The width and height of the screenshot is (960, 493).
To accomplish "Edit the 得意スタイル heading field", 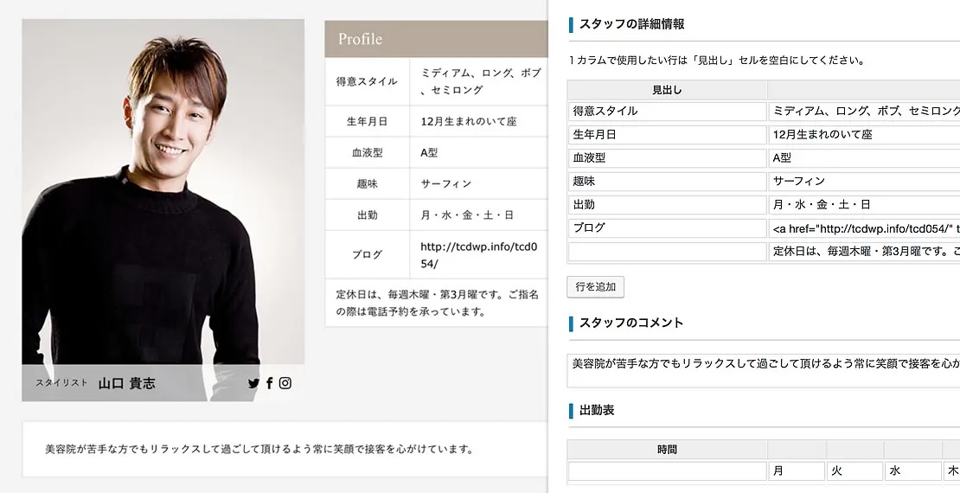I will point(667,112).
